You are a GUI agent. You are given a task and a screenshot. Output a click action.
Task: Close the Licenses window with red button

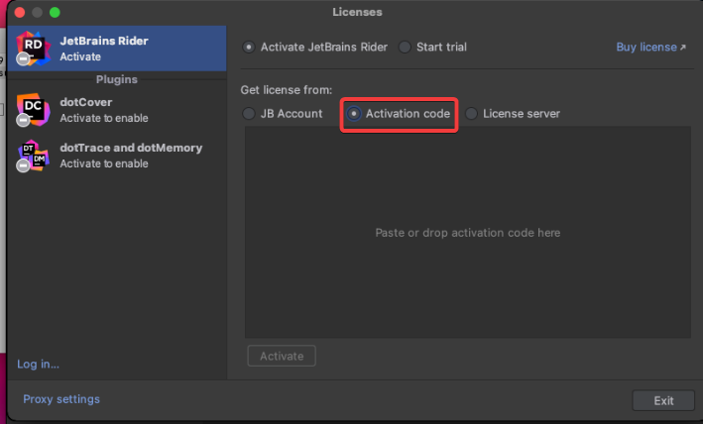click(x=20, y=13)
